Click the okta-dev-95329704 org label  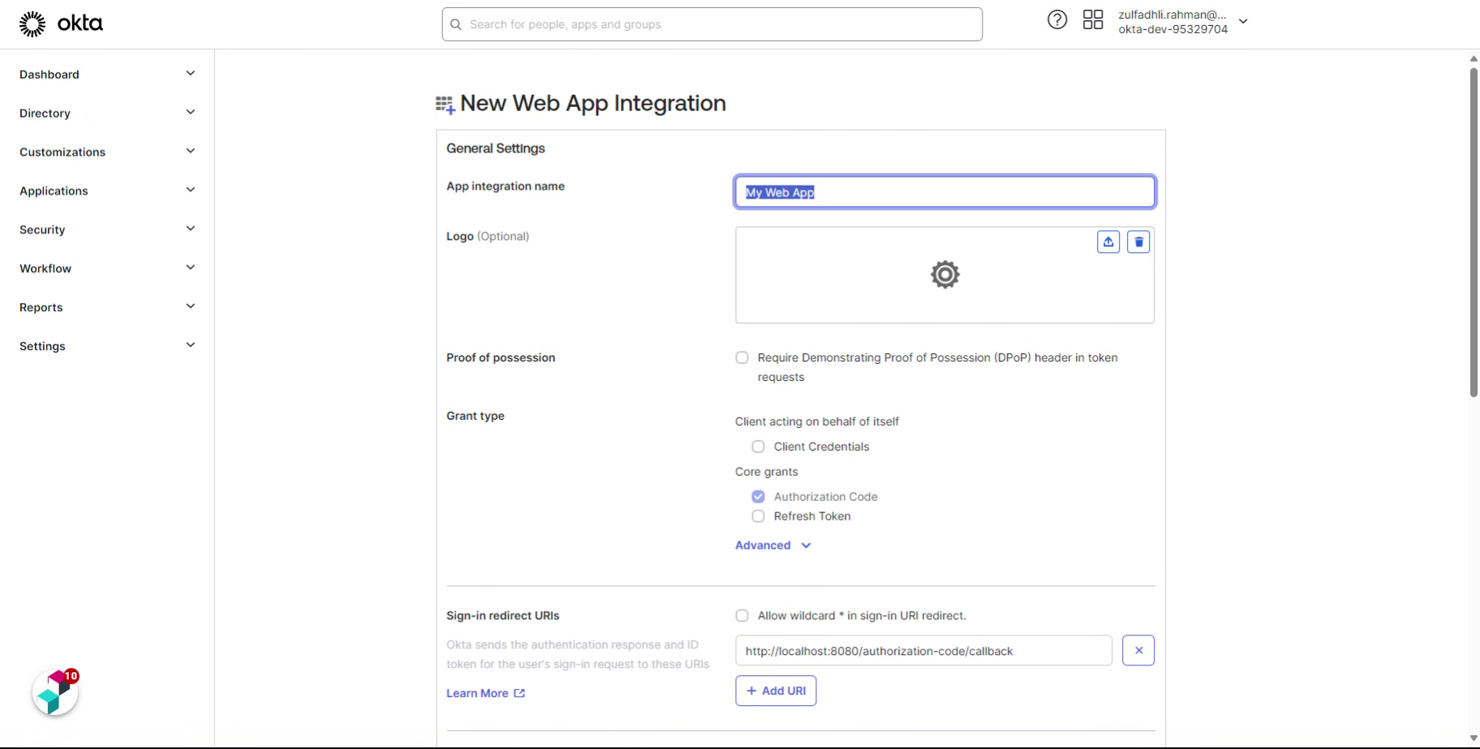[1172, 29]
